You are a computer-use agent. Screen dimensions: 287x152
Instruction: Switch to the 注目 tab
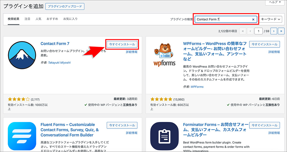pyautogui.click(x=28, y=19)
